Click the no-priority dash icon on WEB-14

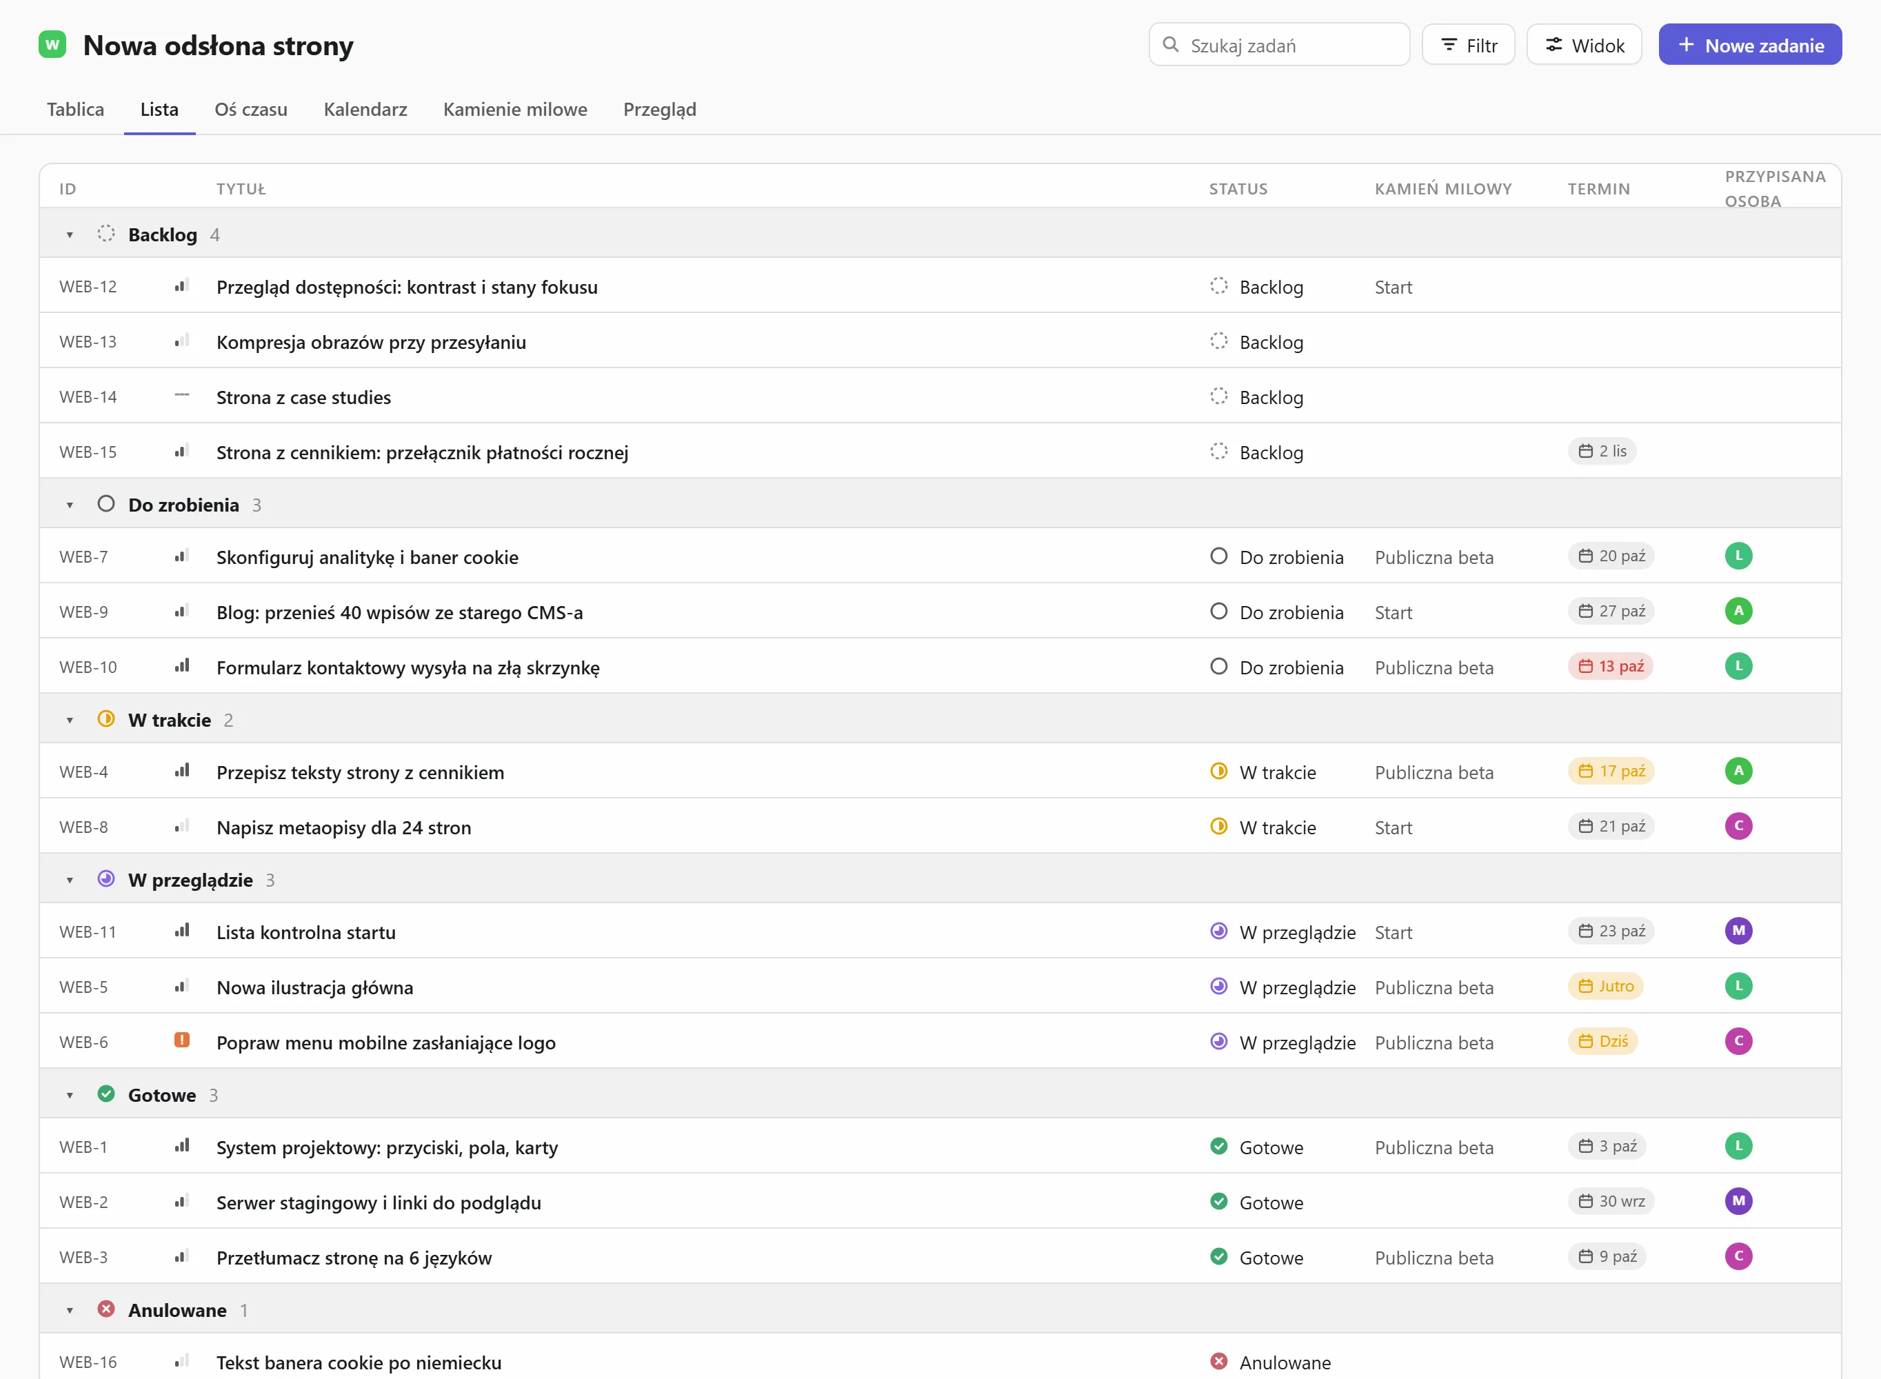pyautogui.click(x=181, y=395)
